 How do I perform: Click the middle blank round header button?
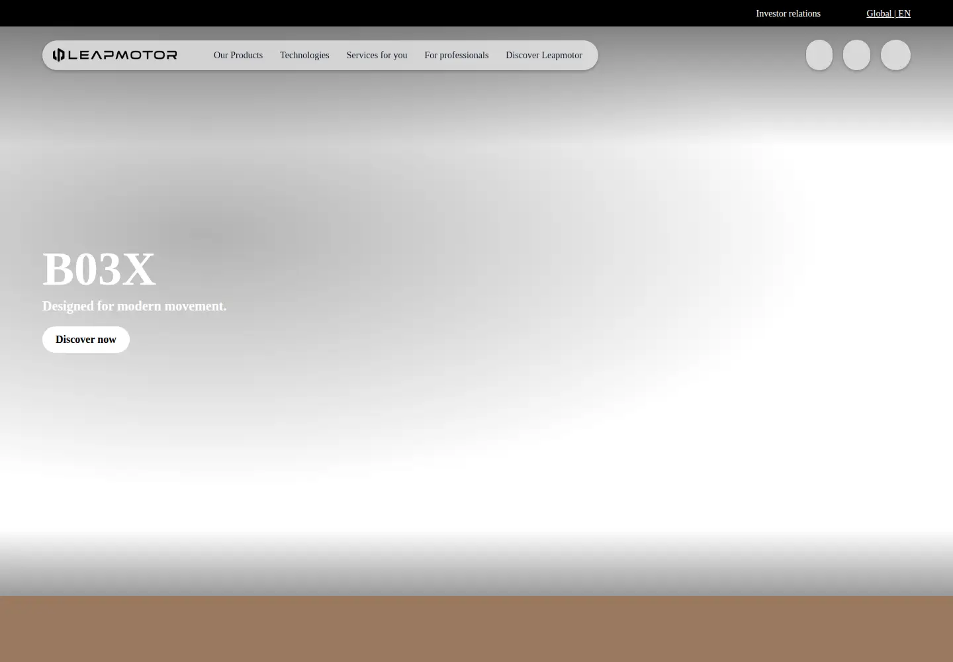(x=856, y=55)
